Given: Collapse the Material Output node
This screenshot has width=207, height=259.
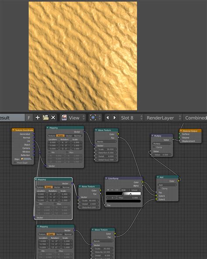Looking at the screenshot, I should [x=181, y=131].
